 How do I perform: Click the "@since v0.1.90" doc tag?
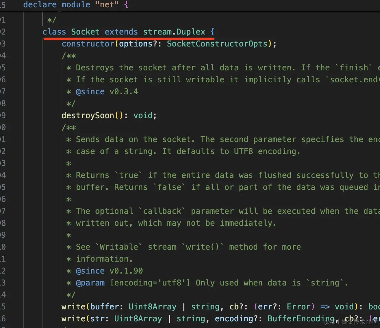109,271
